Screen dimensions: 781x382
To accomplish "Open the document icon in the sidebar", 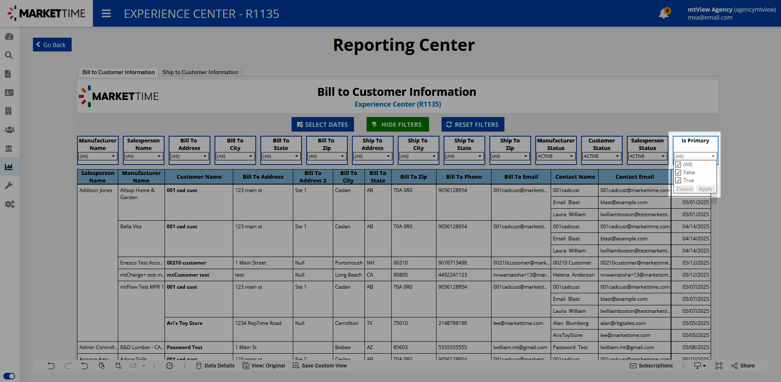I will (8, 74).
